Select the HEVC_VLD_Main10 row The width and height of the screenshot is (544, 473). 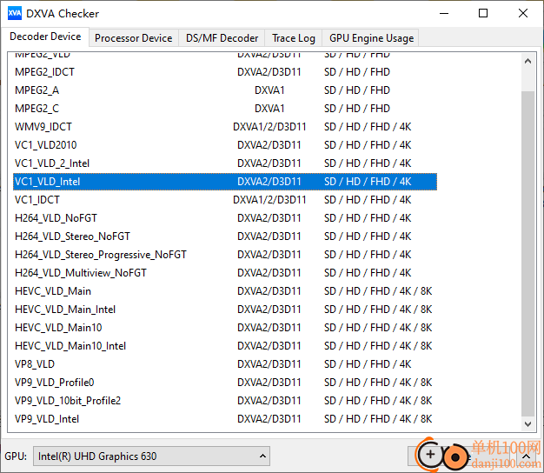tap(225, 328)
